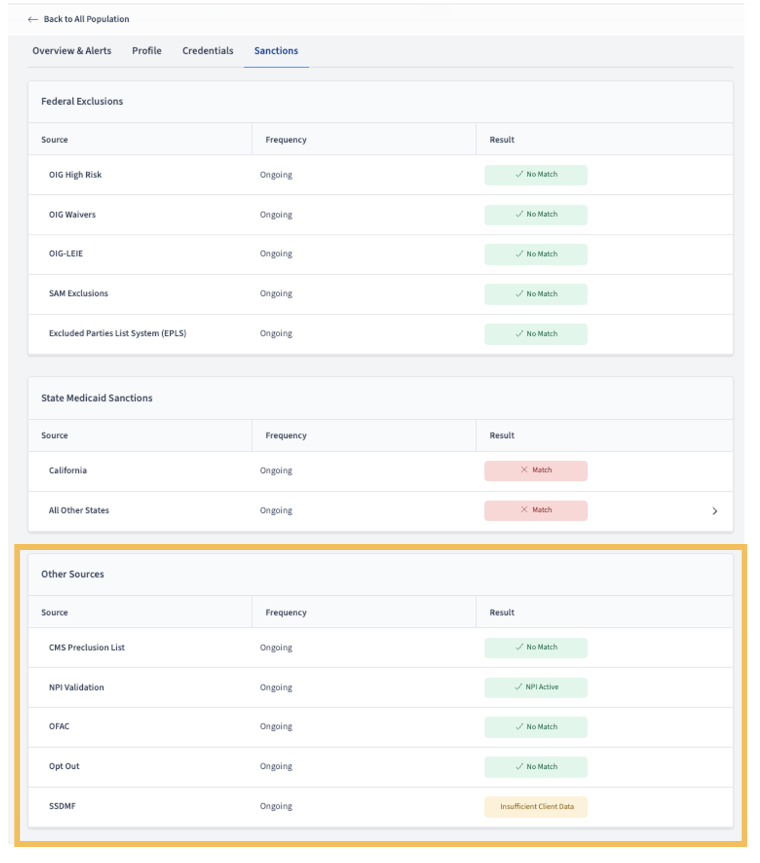Click the back arrow icon
Screen dimensions: 760x863
click(x=33, y=20)
